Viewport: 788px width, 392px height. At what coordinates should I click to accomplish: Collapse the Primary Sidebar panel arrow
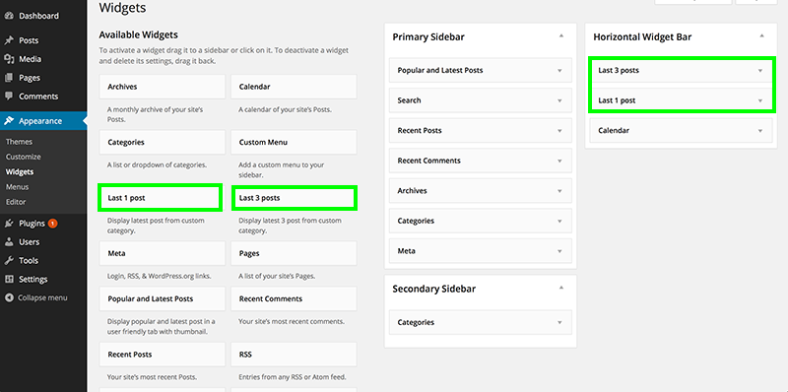click(x=561, y=35)
